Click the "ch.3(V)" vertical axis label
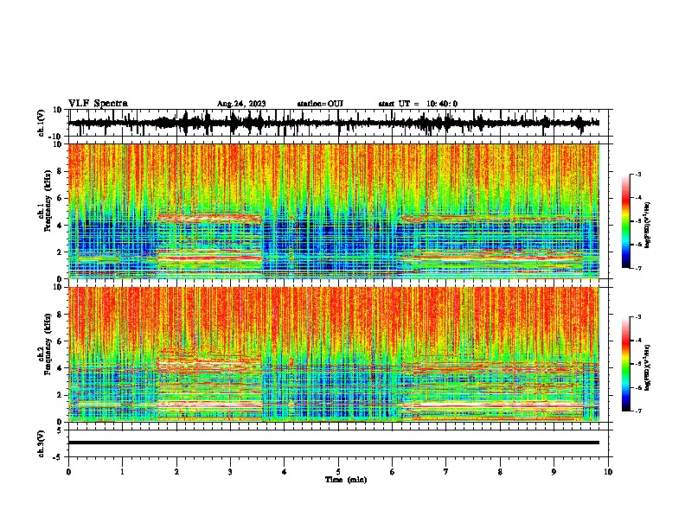685x529 pixels. coord(42,443)
